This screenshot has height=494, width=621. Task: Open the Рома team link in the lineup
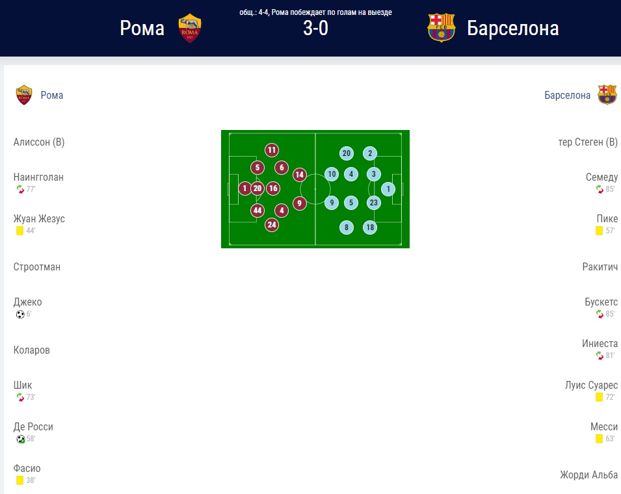[52, 95]
